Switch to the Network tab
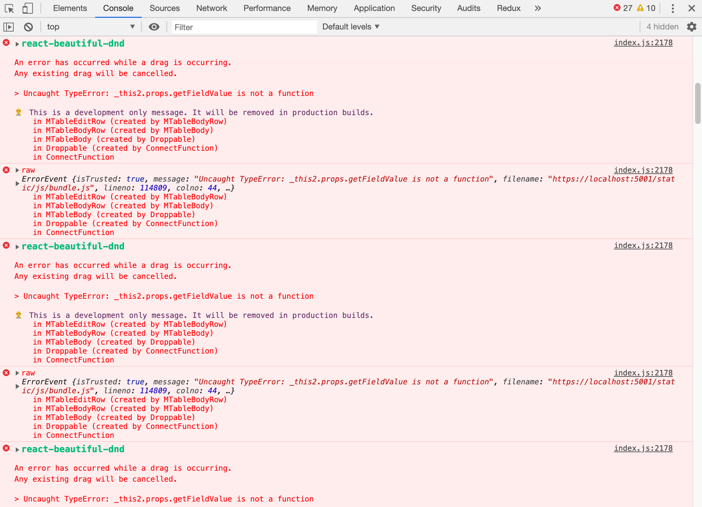The image size is (702, 507). point(211,8)
